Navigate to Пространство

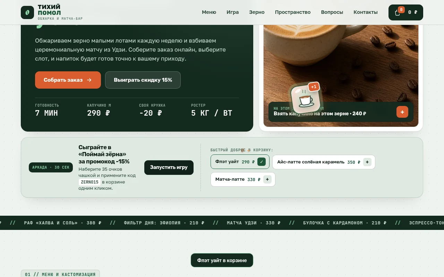coord(293,12)
